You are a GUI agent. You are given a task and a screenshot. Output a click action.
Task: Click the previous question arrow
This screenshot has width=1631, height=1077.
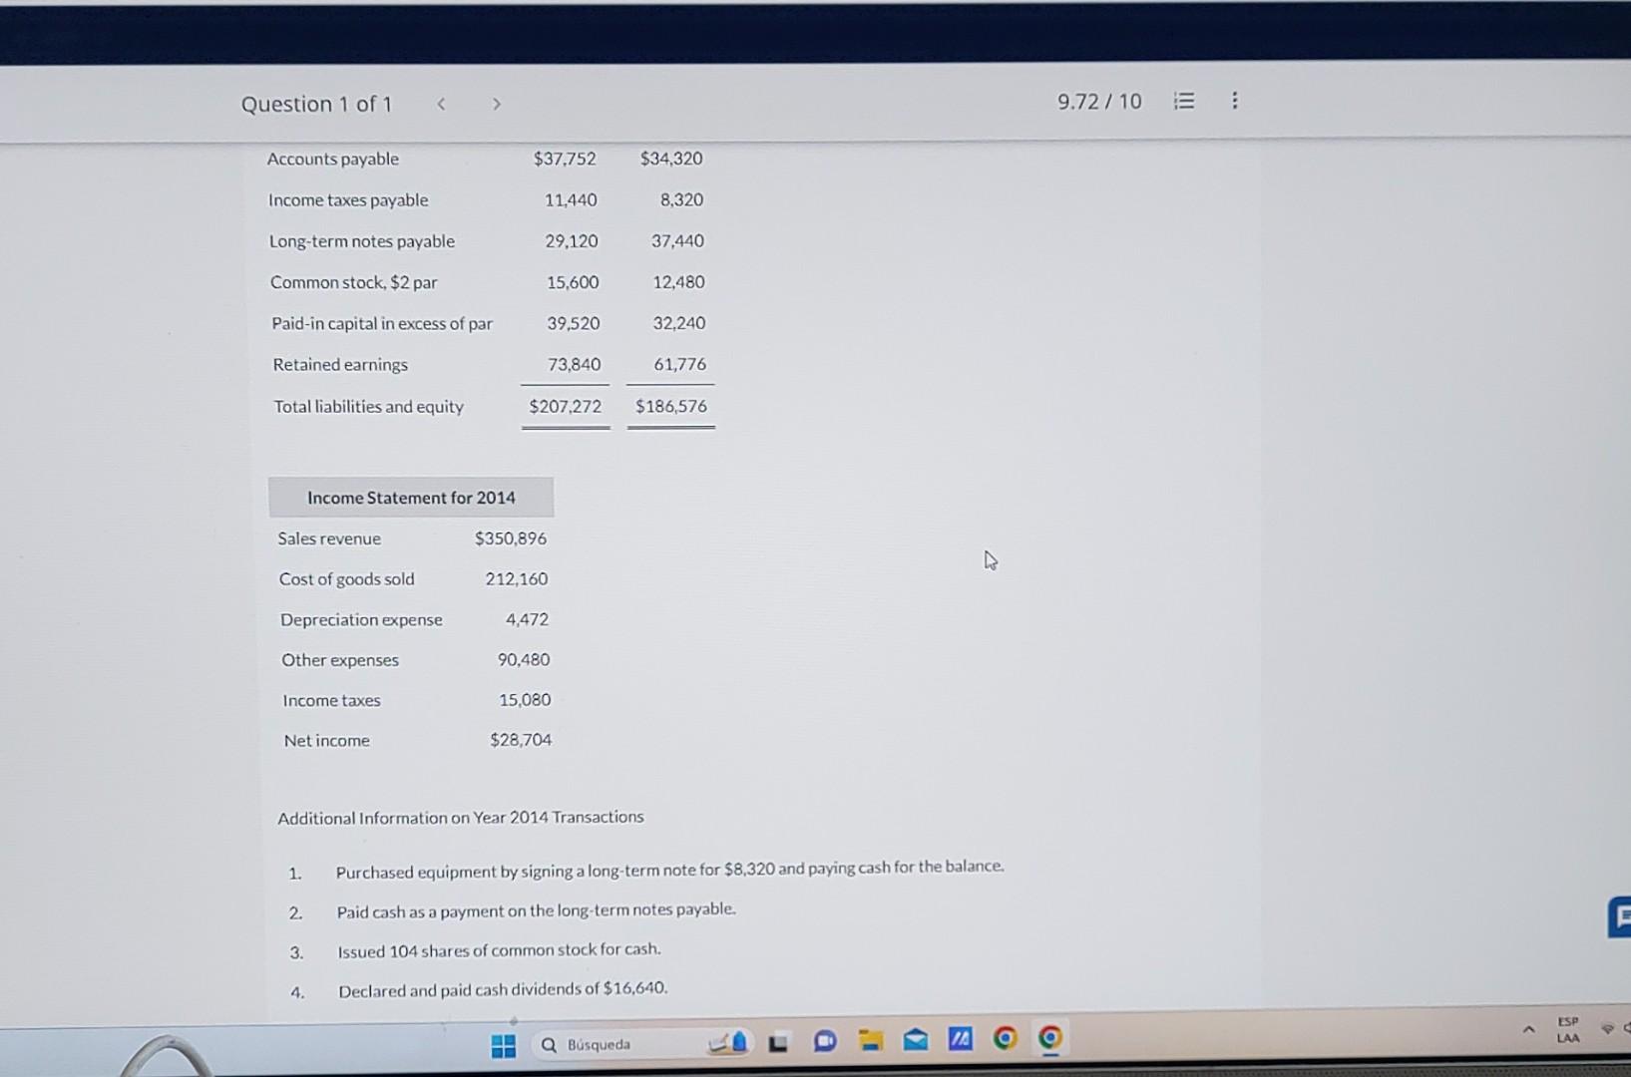(x=441, y=104)
